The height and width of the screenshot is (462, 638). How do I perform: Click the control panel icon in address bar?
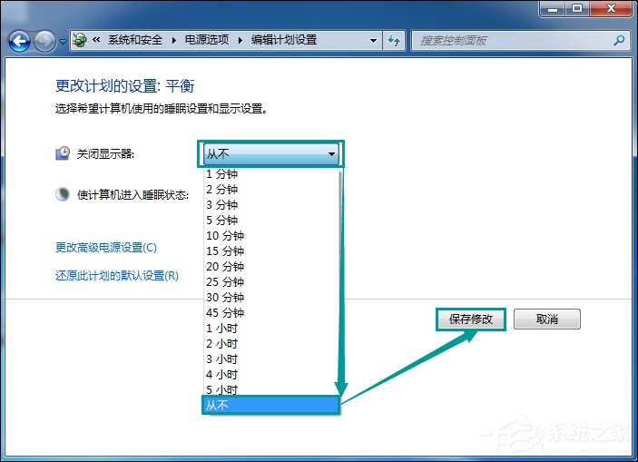(x=80, y=40)
